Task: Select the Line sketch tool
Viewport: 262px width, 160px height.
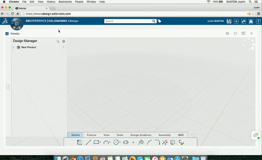Action: (88, 142)
